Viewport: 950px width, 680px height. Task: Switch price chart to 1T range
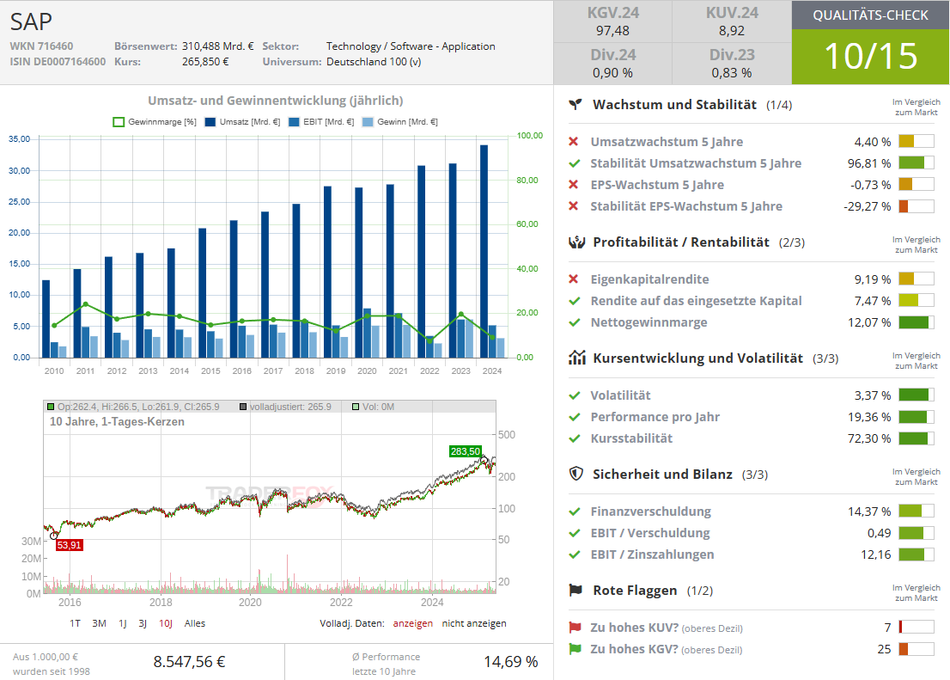point(75,623)
